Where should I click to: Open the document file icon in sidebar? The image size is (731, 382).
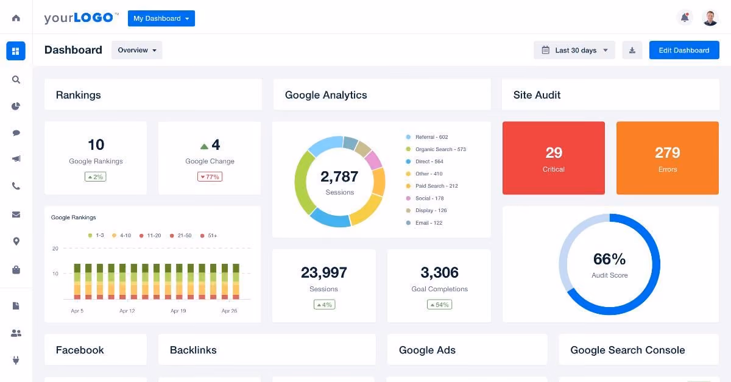coord(16,306)
